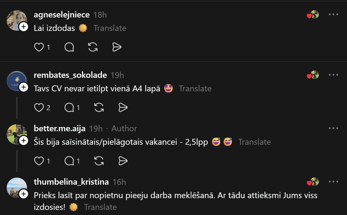The height and width of the screenshot is (215, 347).
Task: Open thumbelina_kristina's profile via username
Action: pyautogui.click(x=71, y=182)
